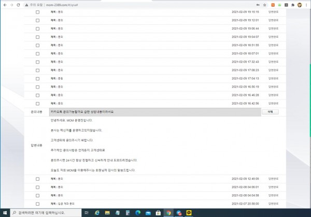Image resolution: width=311 pixels, height=217 pixels.
Task: Launch Internet Explorer from taskbar
Action: pyautogui.click(x=97, y=213)
